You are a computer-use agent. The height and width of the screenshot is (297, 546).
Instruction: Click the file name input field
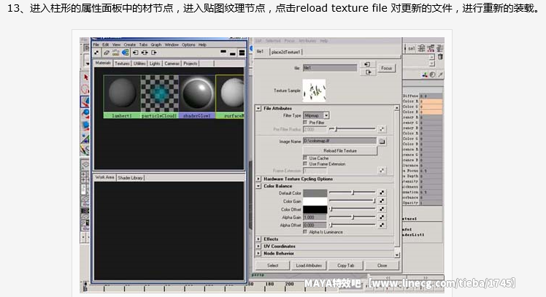pyautogui.click(x=330, y=69)
